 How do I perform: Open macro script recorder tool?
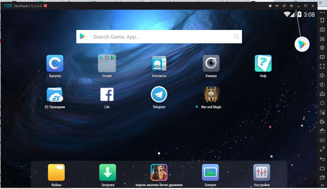pyautogui.click(x=322, y=112)
